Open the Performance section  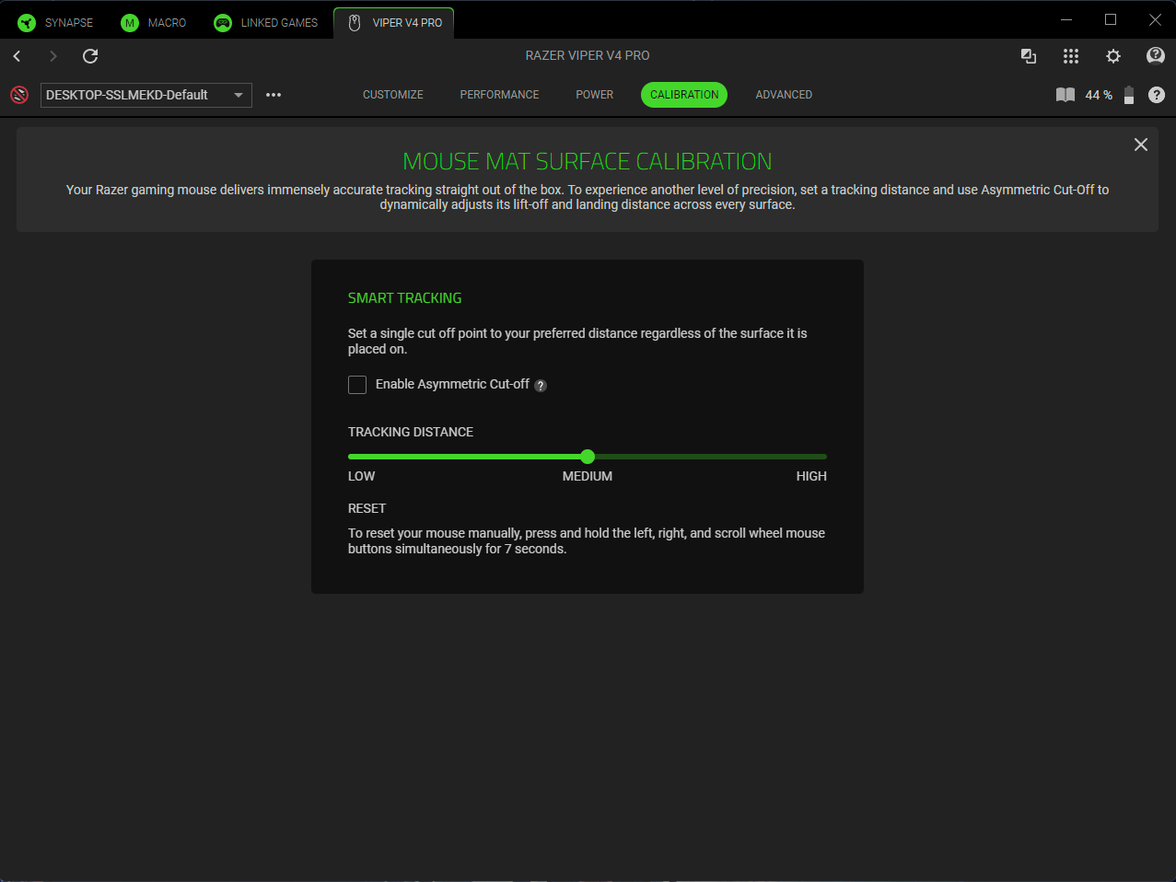[x=500, y=95]
